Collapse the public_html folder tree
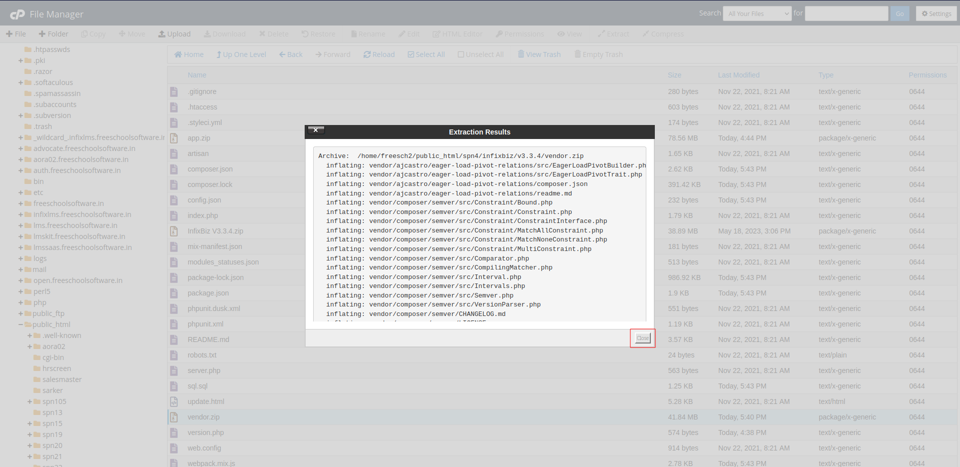Viewport: 960px width, 467px height. (21, 324)
